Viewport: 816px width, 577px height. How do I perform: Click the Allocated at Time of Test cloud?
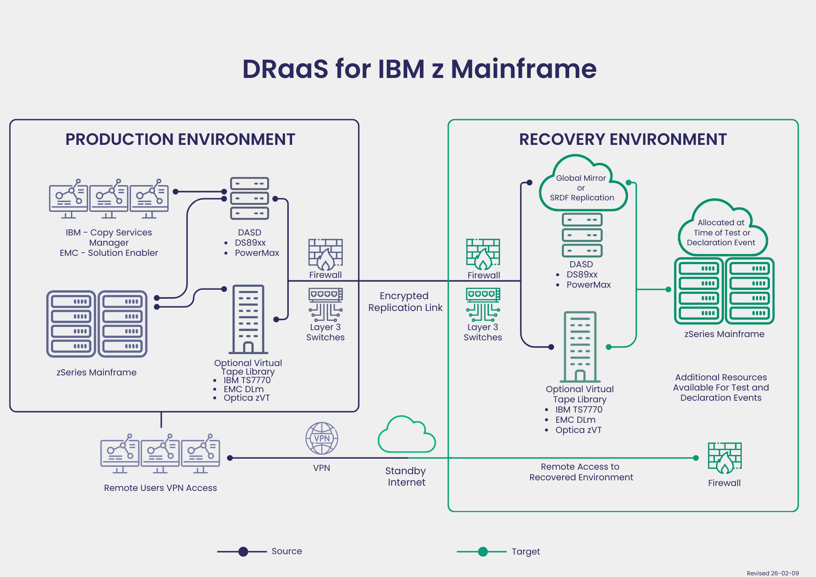pos(722,232)
